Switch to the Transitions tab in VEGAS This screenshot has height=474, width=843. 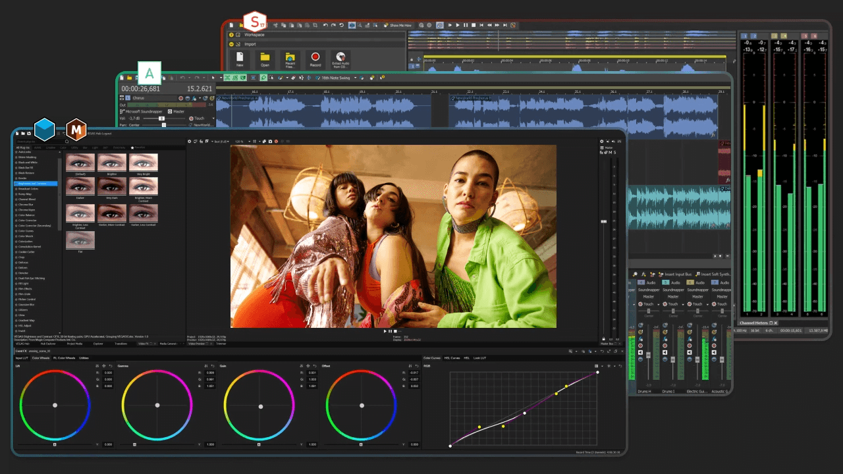121,344
